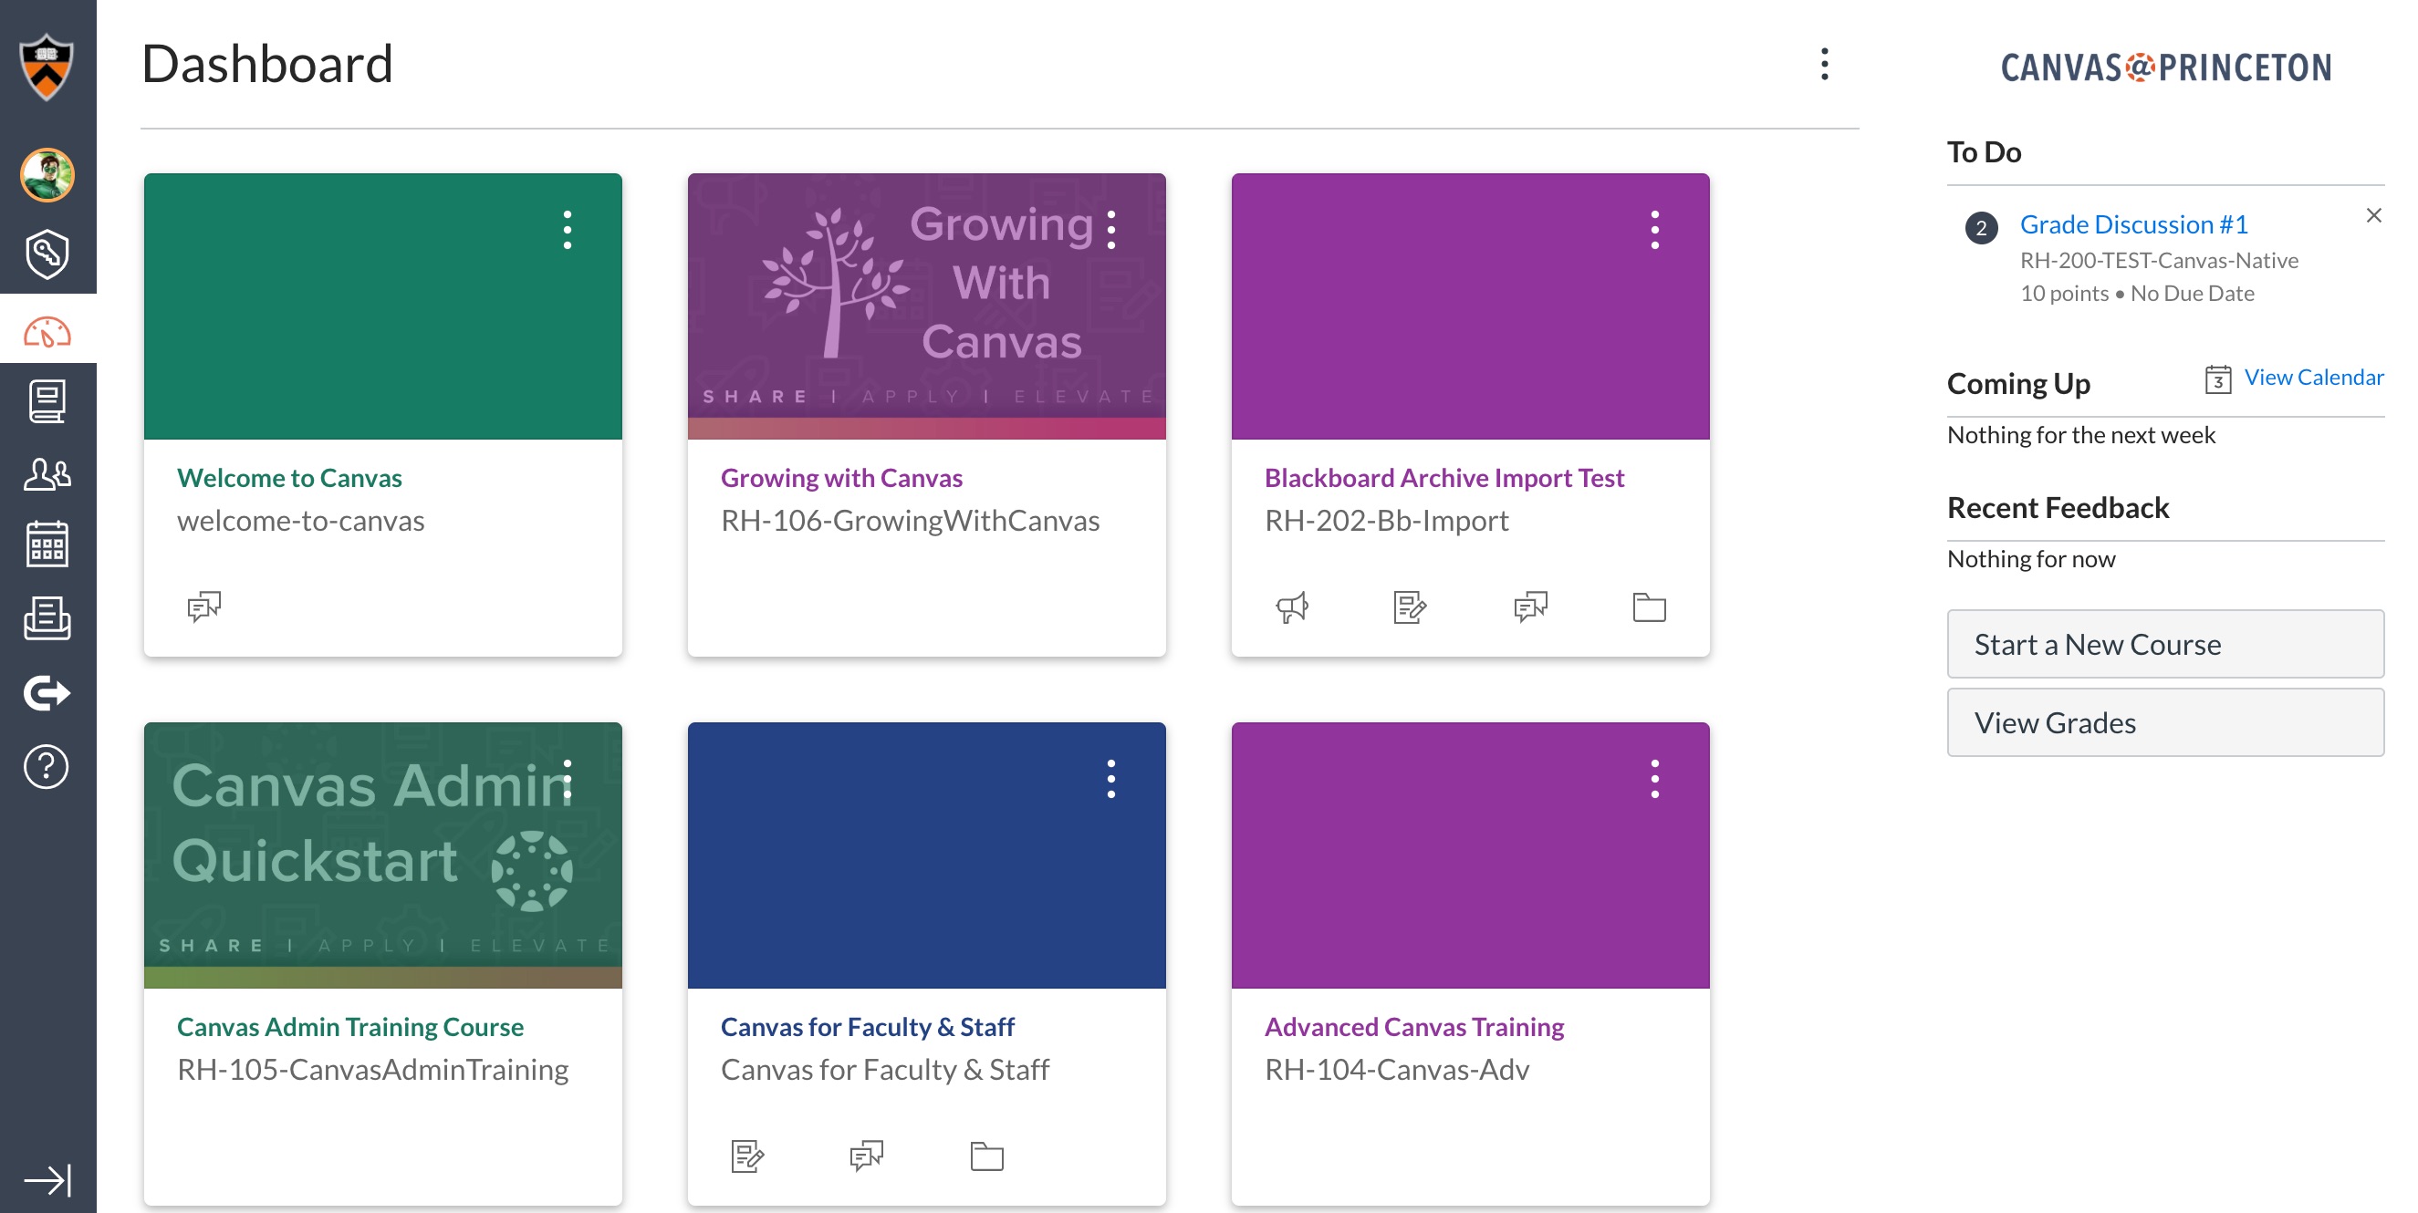The image size is (2418, 1213).
Task: Click the View Grades button
Action: [x=2165, y=723]
